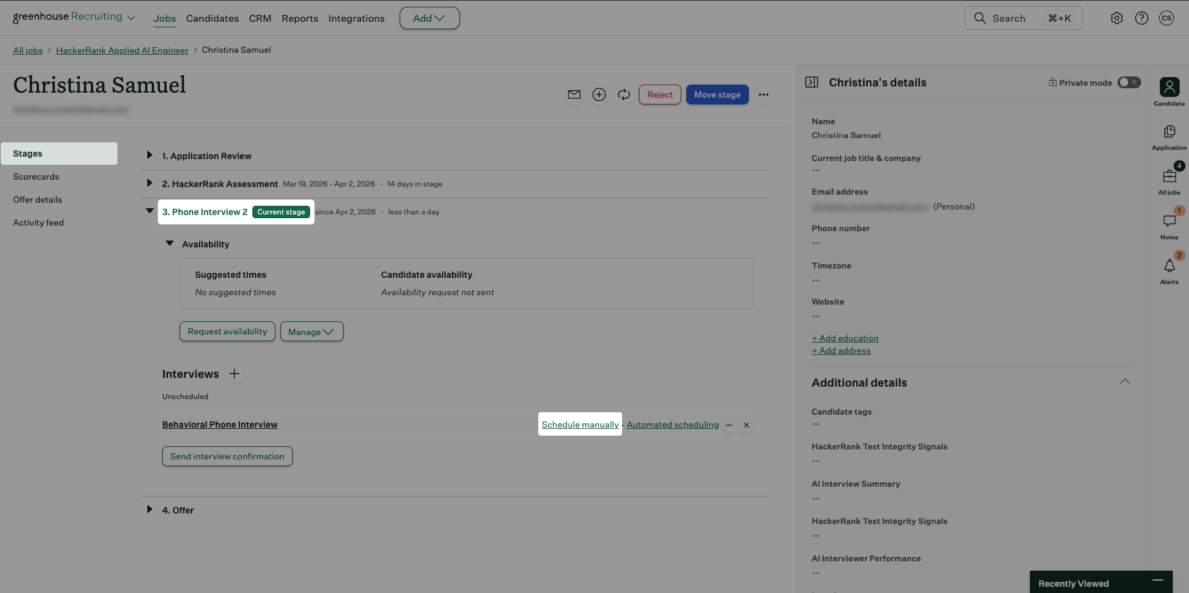Collapse the Additional details section

click(x=1125, y=382)
